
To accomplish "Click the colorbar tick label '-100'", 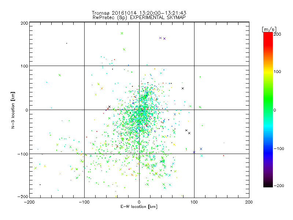I will tap(279, 149).
